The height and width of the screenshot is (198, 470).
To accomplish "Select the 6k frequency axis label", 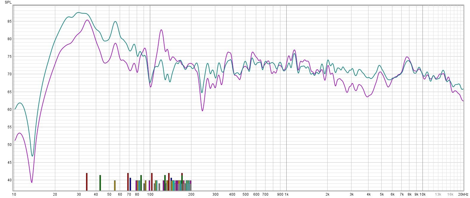I will tap(392, 194).
